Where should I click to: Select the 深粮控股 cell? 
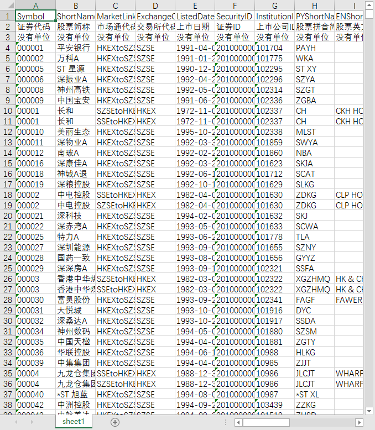(75, 184)
